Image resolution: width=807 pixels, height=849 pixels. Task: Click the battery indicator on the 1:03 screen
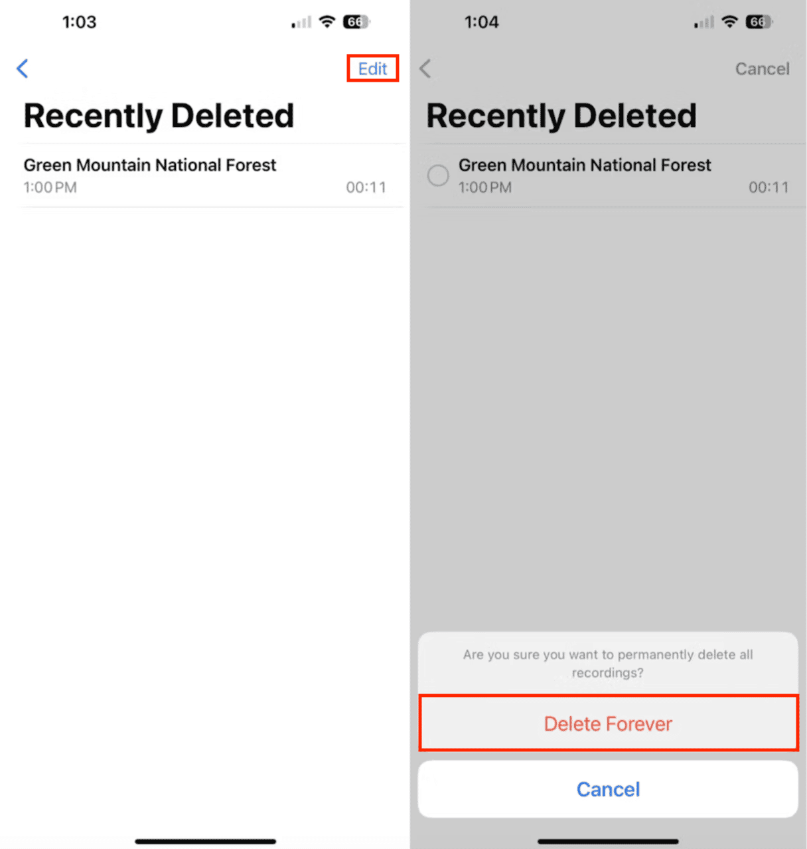(x=356, y=22)
